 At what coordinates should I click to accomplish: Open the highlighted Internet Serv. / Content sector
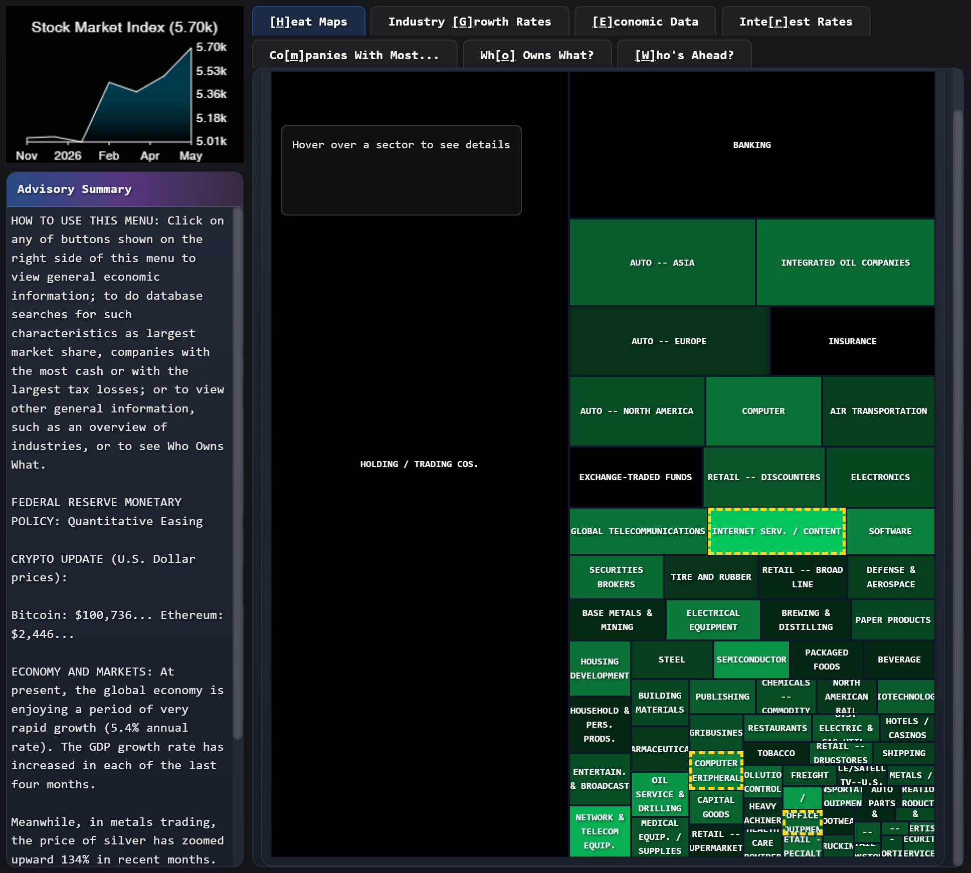(x=776, y=531)
